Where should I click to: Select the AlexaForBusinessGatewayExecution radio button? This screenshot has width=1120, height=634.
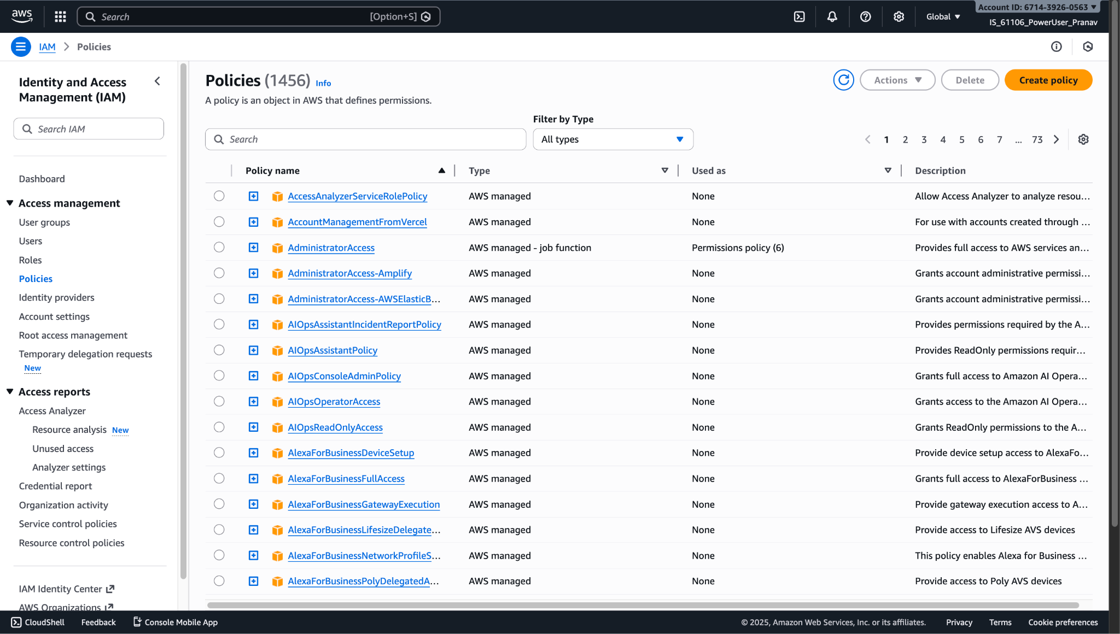point(219,504)
